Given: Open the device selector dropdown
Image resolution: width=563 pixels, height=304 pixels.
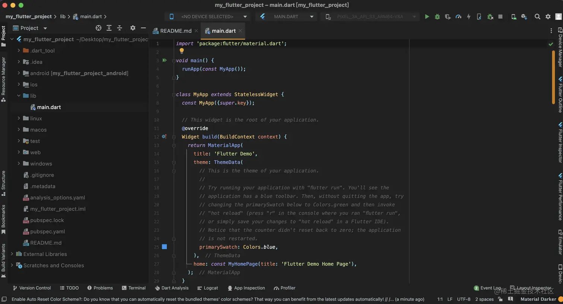Looking at the screenshot, I should point(207,16).
